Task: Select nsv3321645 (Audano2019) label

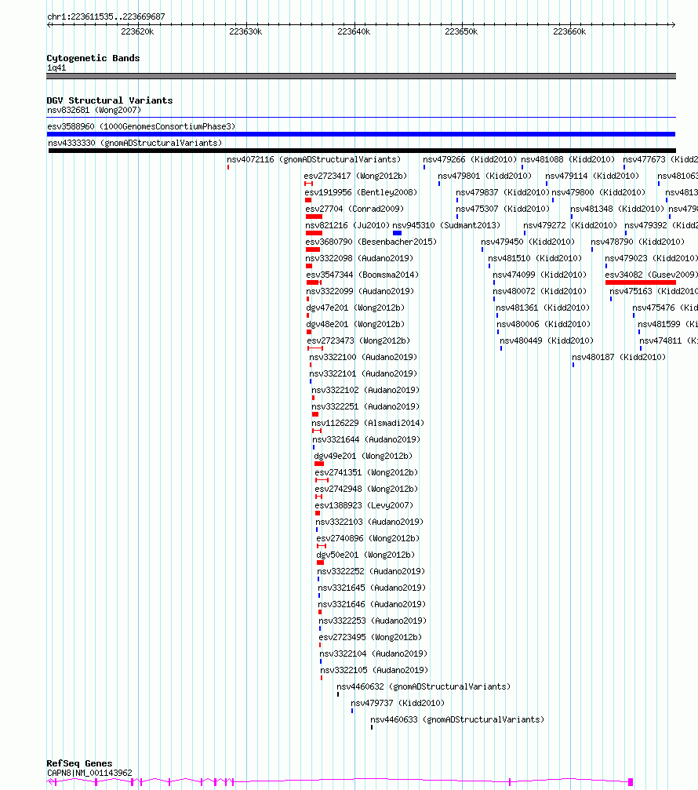Action: [372, 588]
